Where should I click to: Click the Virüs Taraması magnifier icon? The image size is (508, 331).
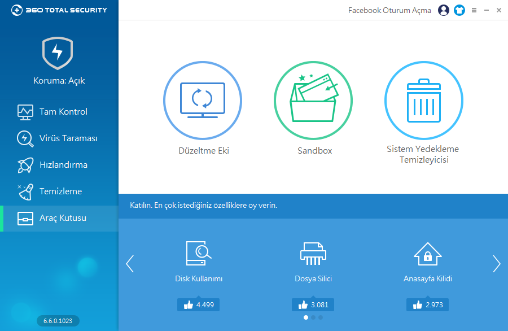[25, 139]
